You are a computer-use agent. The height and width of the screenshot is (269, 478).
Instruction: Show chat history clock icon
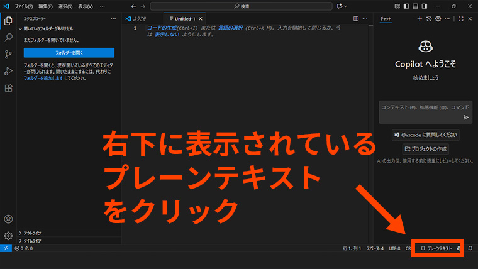pyautogui.click(x=428, y=19)
